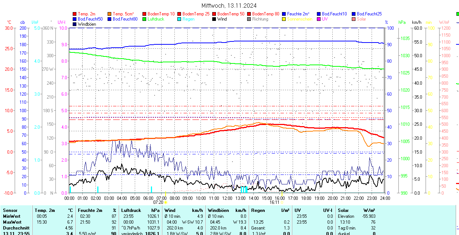Image resolution: width=459 pixels, height=235 pixels.
Task: Click the orange Temp. 5cm legend marker
Action: tap(110, 14)
